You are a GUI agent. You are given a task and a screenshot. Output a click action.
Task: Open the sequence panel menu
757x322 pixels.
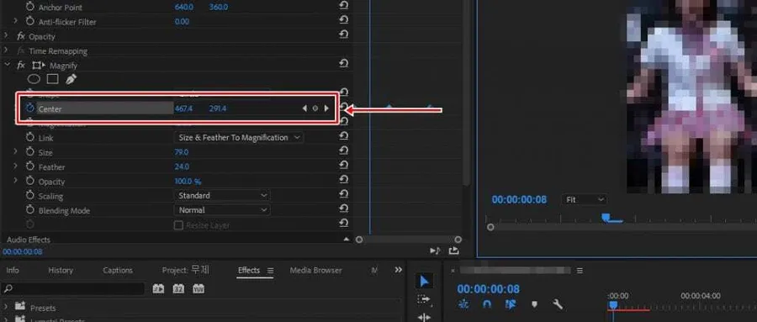click(x=580, y=271)
